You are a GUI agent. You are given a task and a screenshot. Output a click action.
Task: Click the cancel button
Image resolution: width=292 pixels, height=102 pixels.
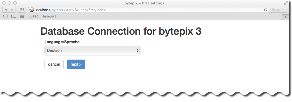coord(54,64)
